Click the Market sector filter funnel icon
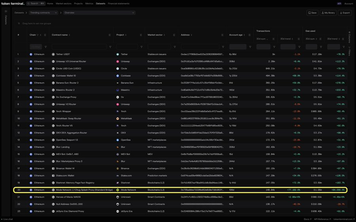 point(174,47)
